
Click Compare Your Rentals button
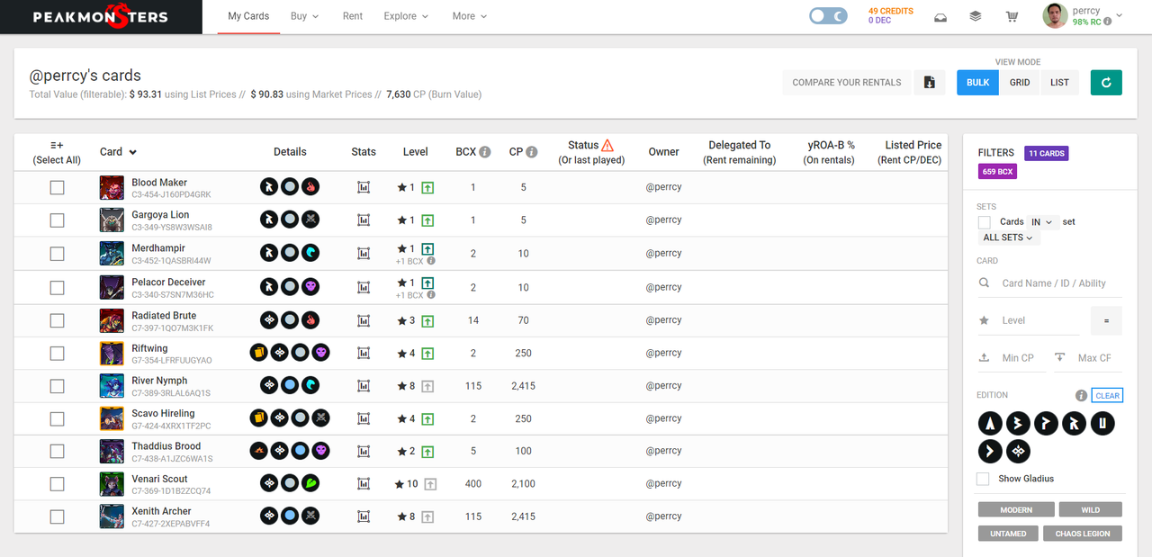pos(847,82)
